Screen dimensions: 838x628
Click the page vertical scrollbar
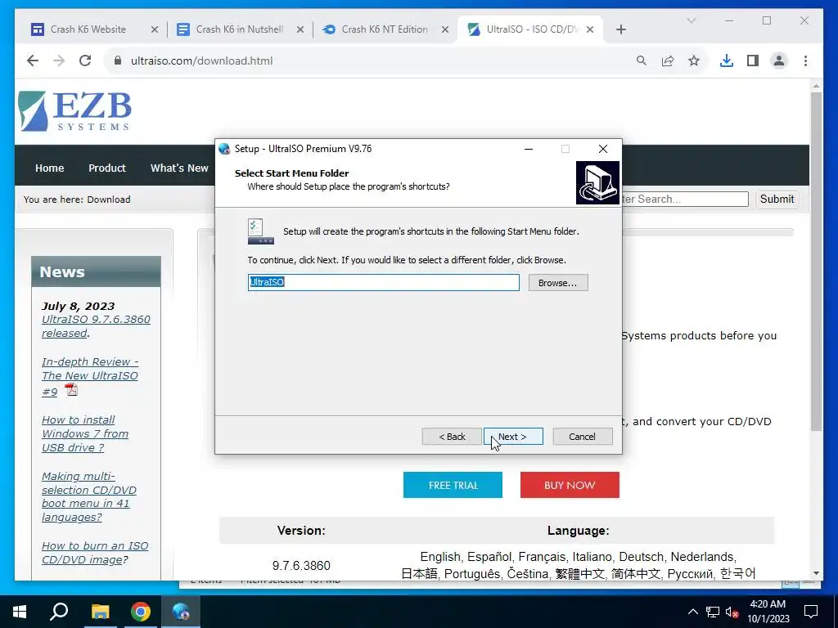click(x=816, y=262)
